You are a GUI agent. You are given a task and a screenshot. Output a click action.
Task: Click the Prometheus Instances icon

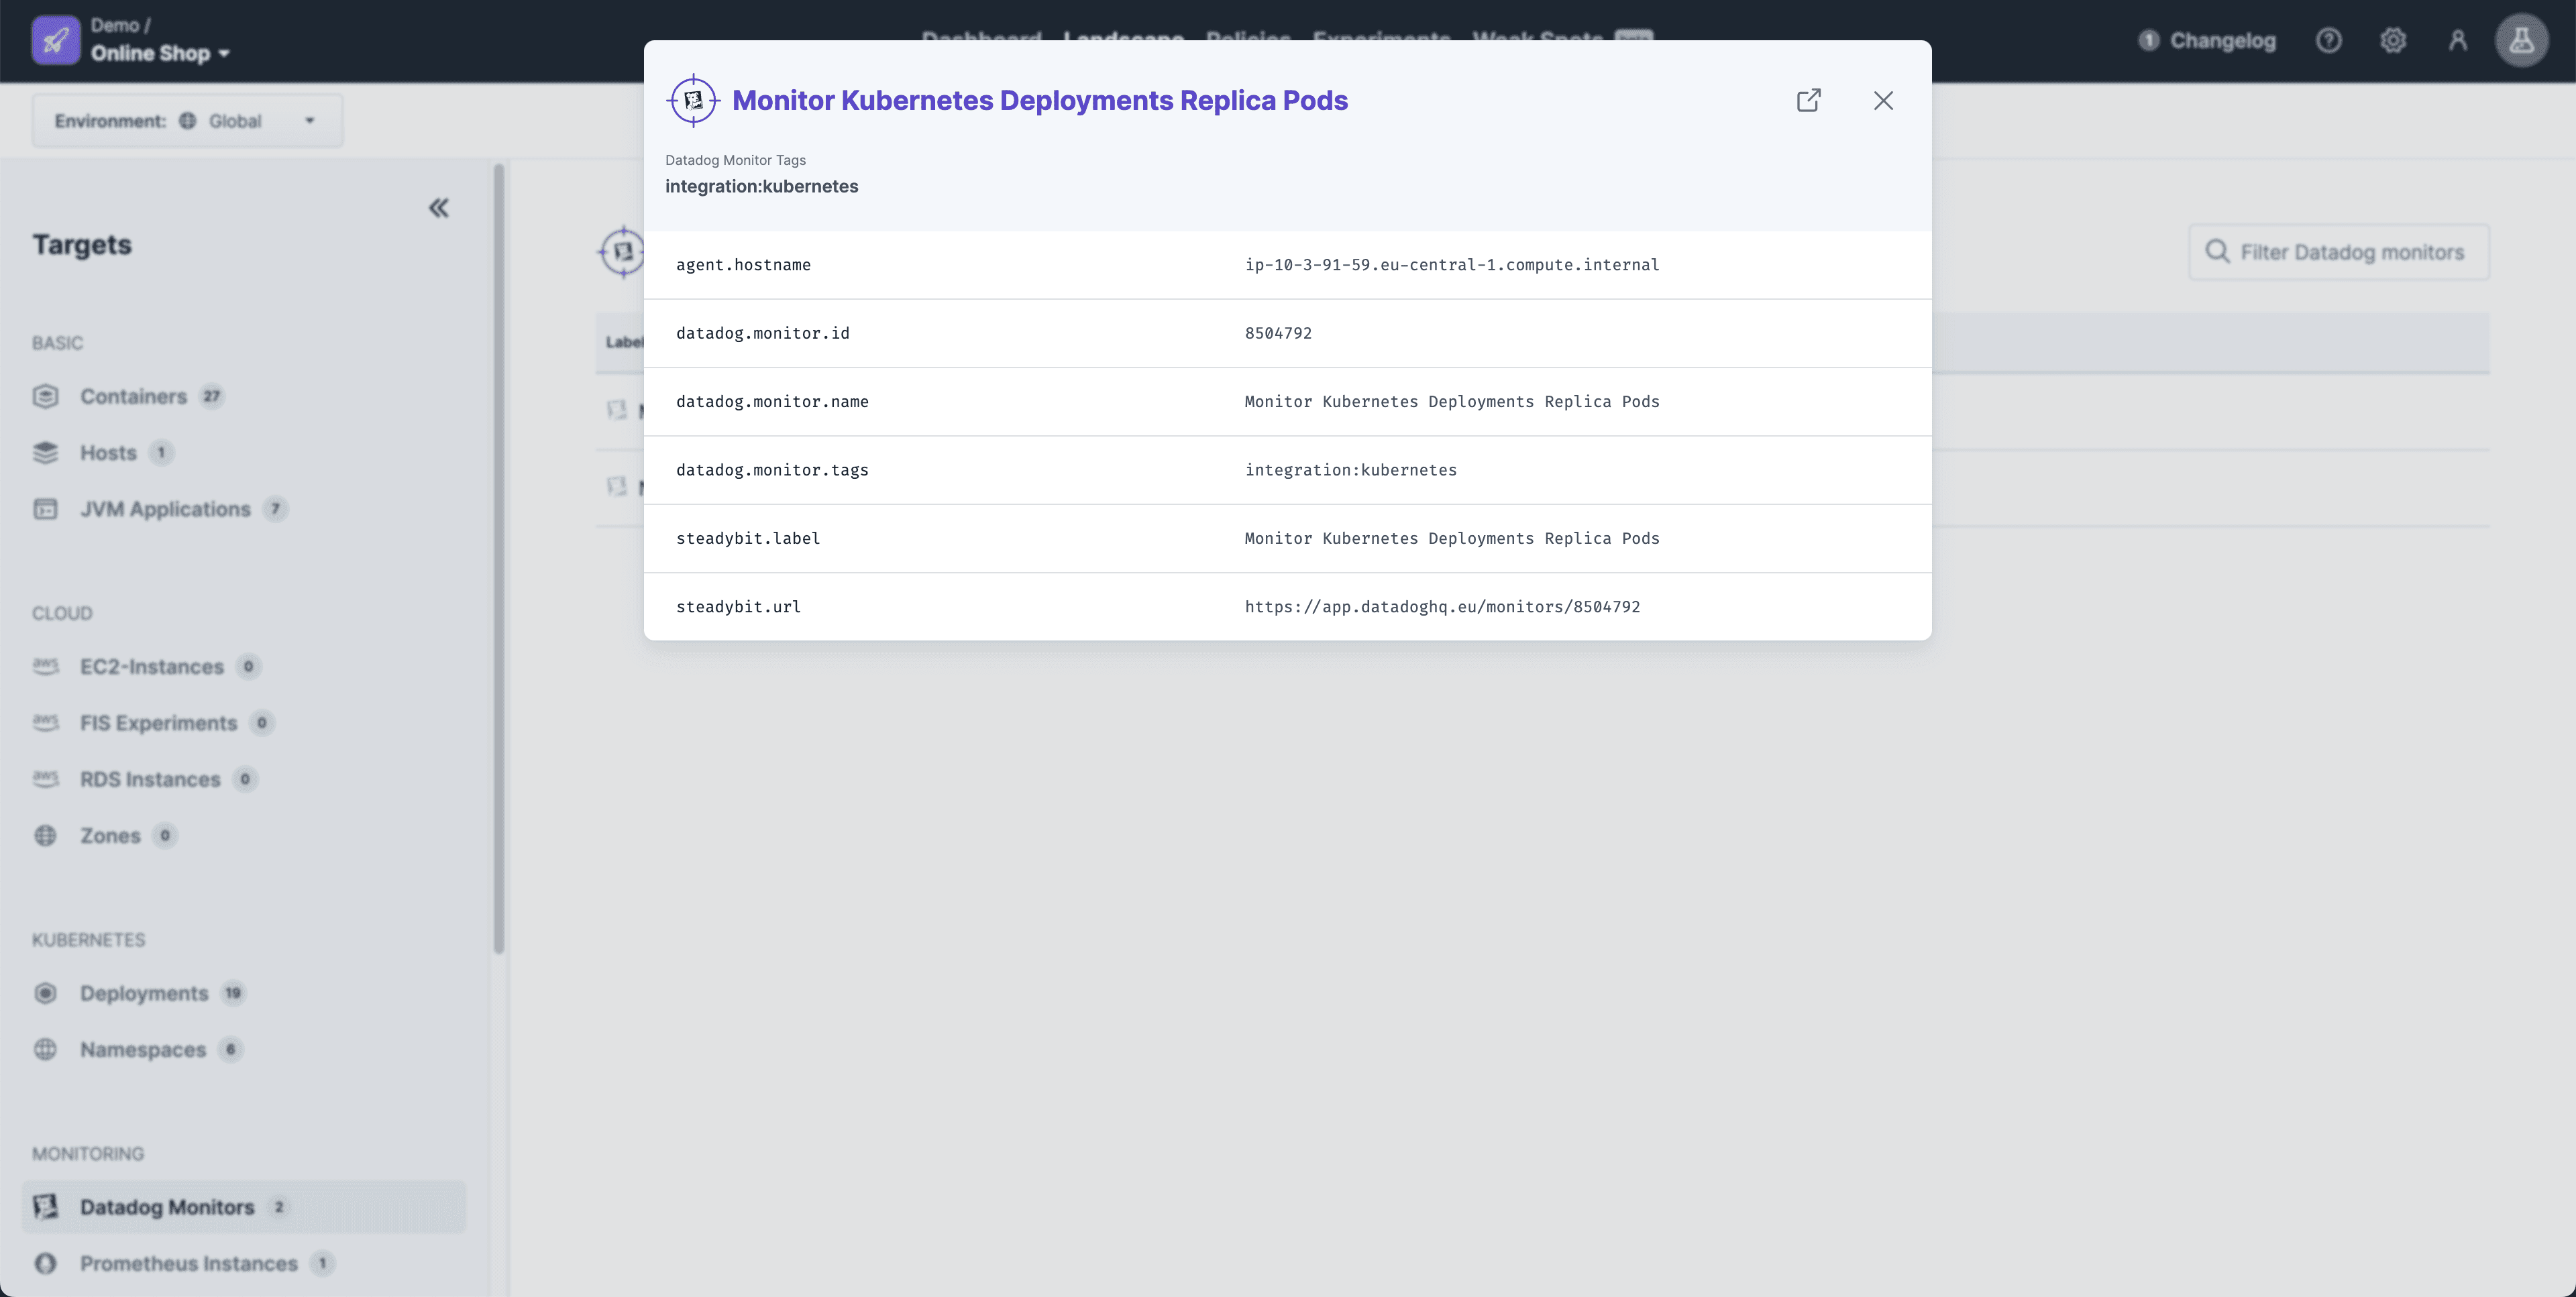point(46,1263)
